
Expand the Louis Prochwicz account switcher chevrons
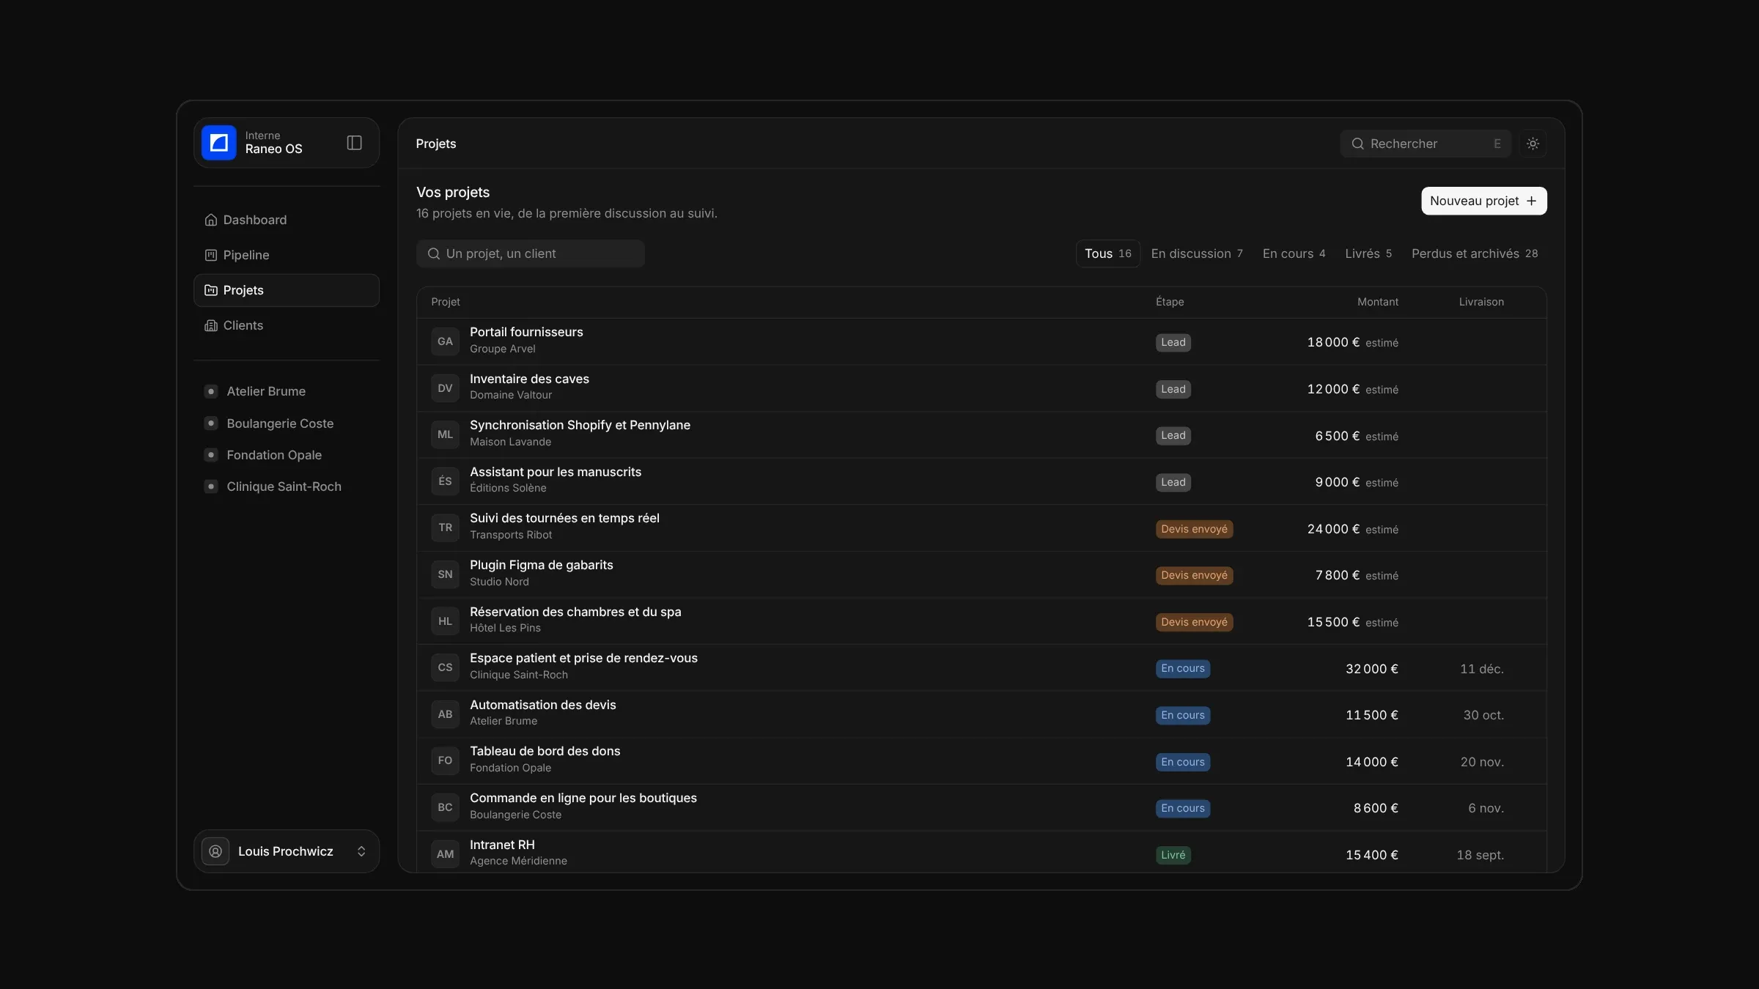(x=361, y=851)
